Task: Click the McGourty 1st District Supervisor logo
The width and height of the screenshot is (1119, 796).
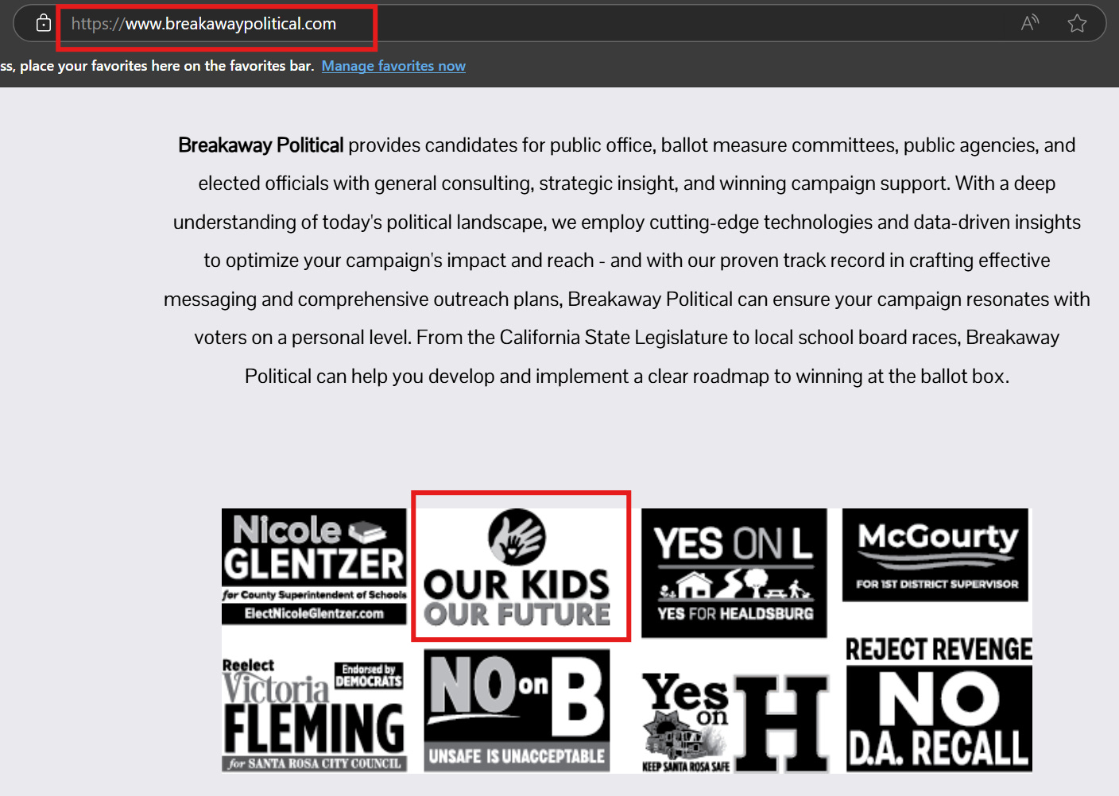Action: pyautogui.click(x=935, y=554)
